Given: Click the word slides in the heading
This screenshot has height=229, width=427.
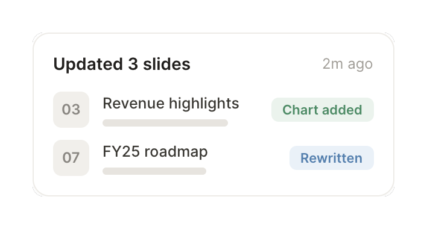Looking at the screenshot, I should (x=166, y=64).
